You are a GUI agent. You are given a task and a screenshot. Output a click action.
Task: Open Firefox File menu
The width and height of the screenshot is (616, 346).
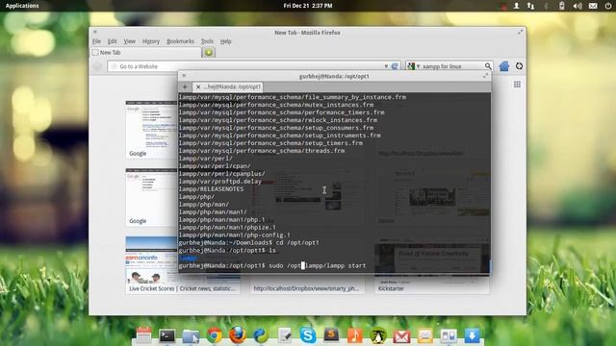(x=96, y=41)
